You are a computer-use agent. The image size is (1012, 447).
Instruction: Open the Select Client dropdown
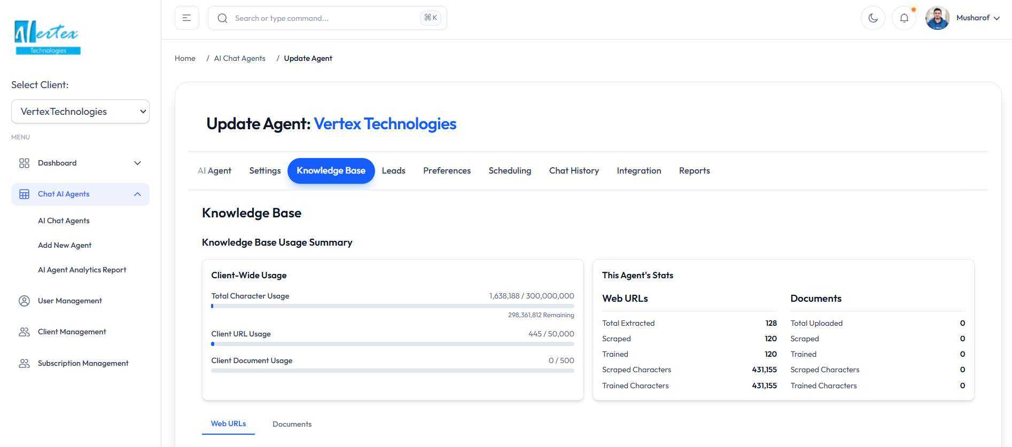80,112
